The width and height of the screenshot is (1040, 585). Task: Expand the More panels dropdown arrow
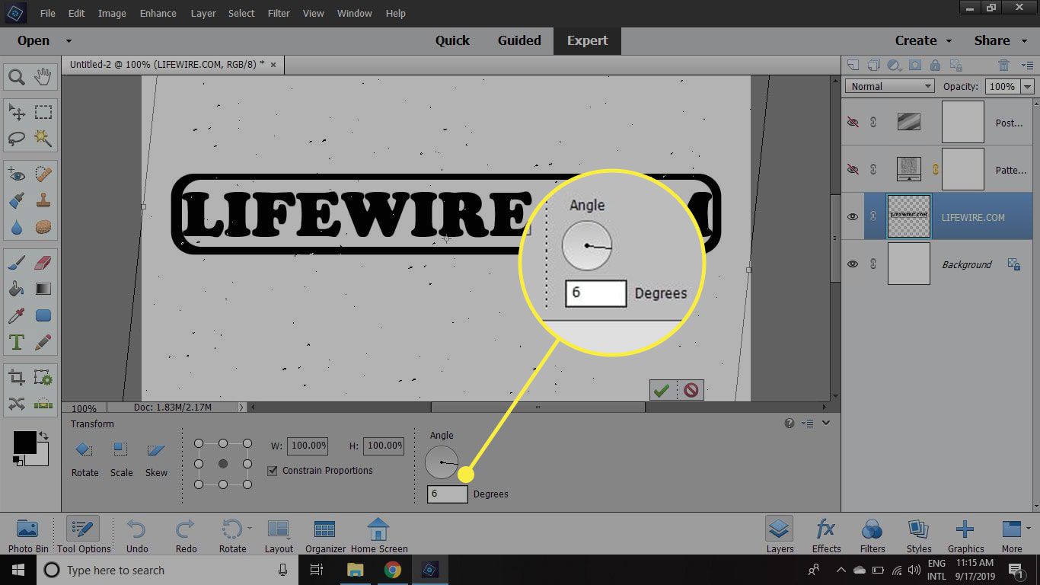tap(1029, 528)
